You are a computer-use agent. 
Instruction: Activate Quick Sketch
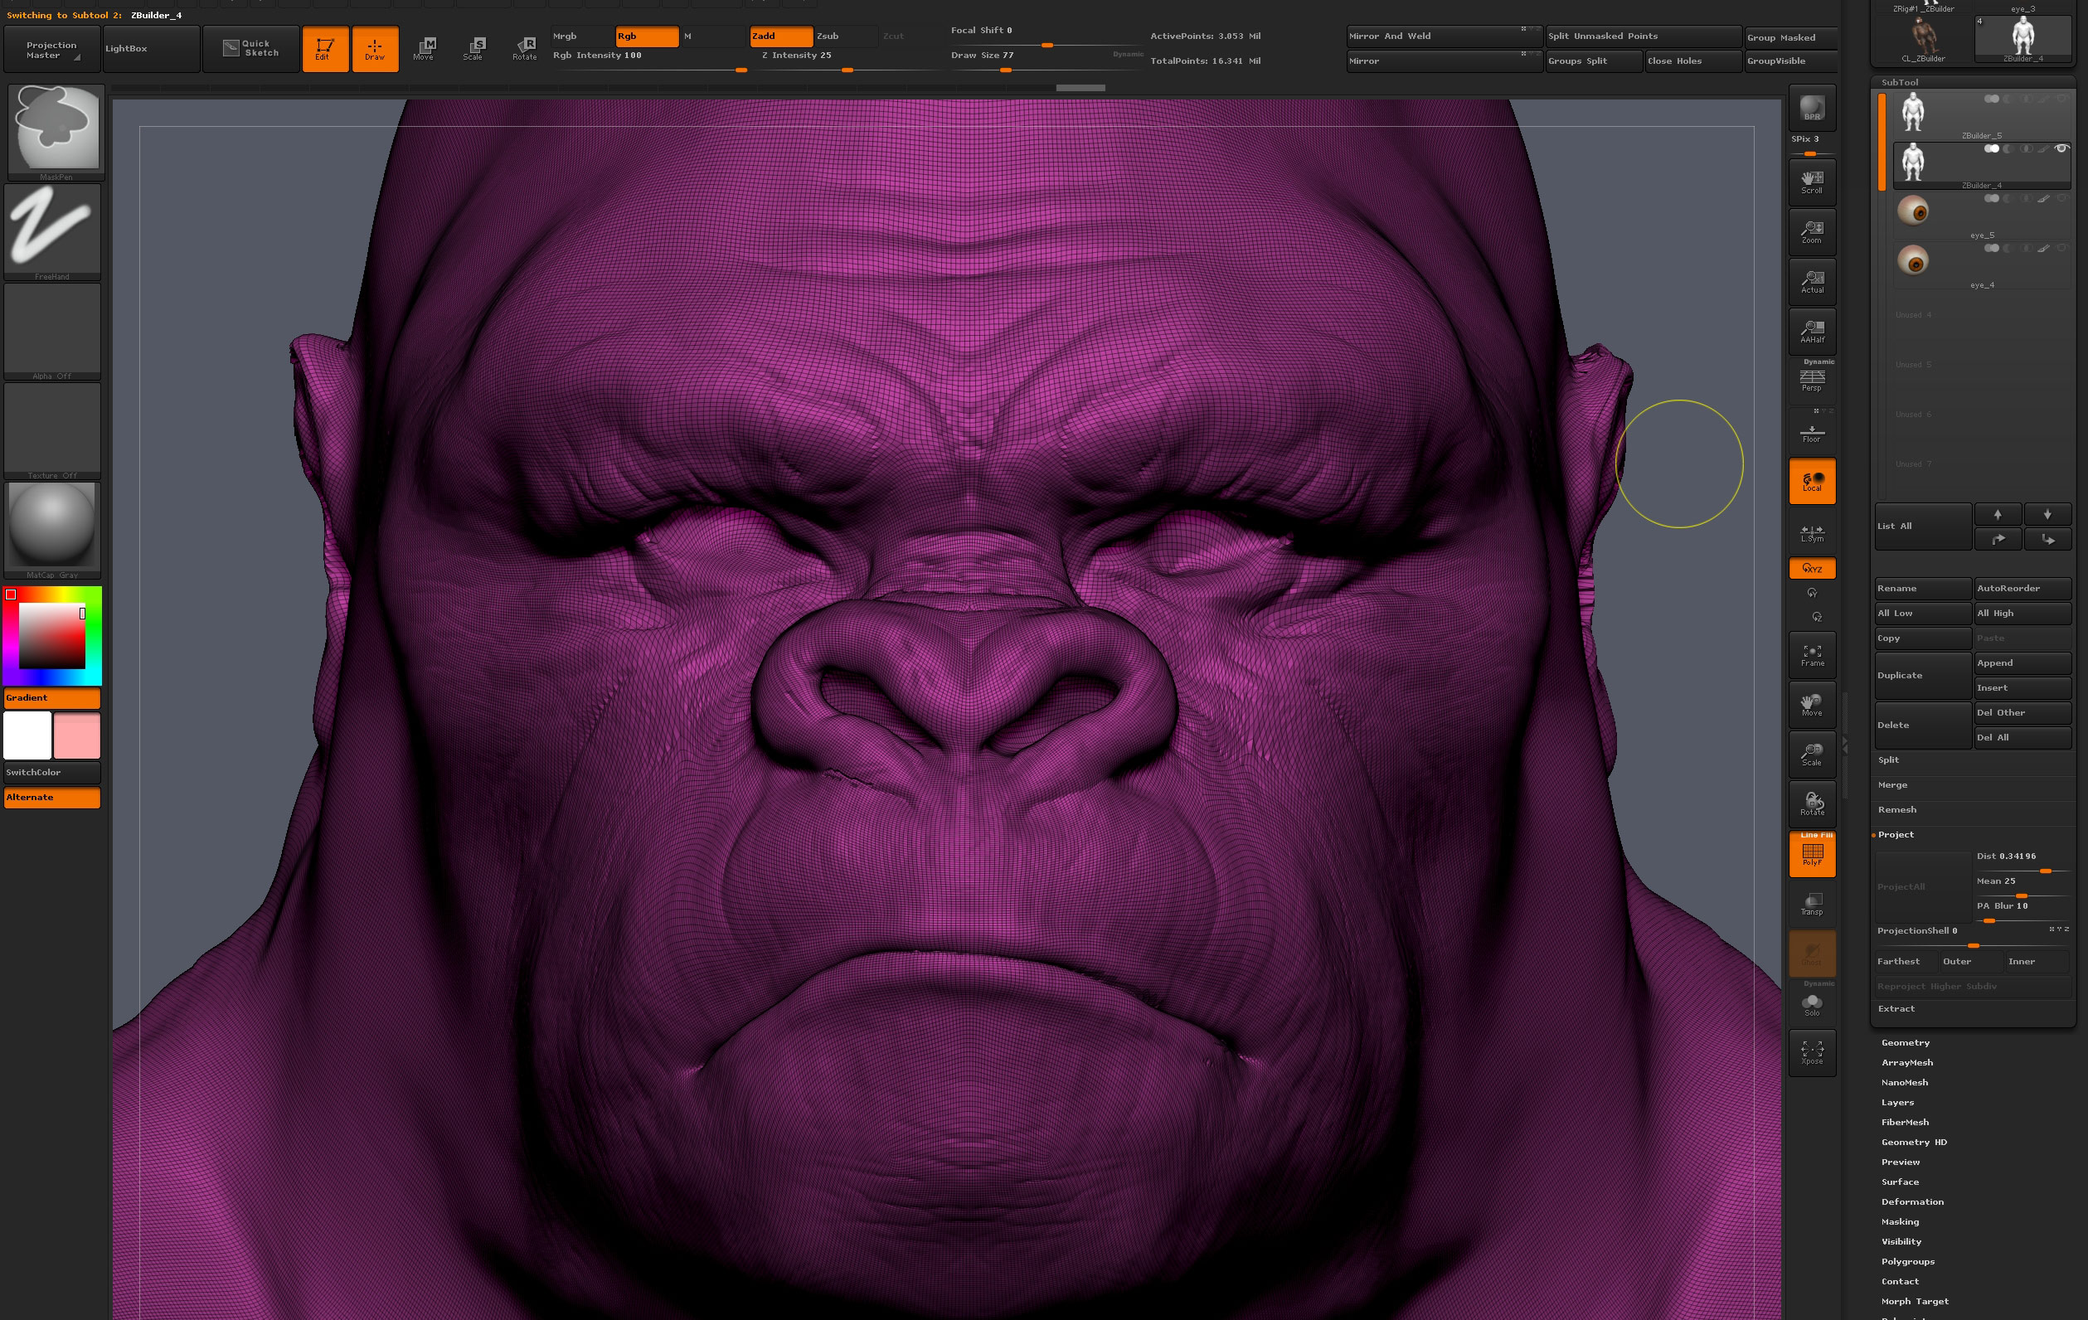click(x=250, y=50)
